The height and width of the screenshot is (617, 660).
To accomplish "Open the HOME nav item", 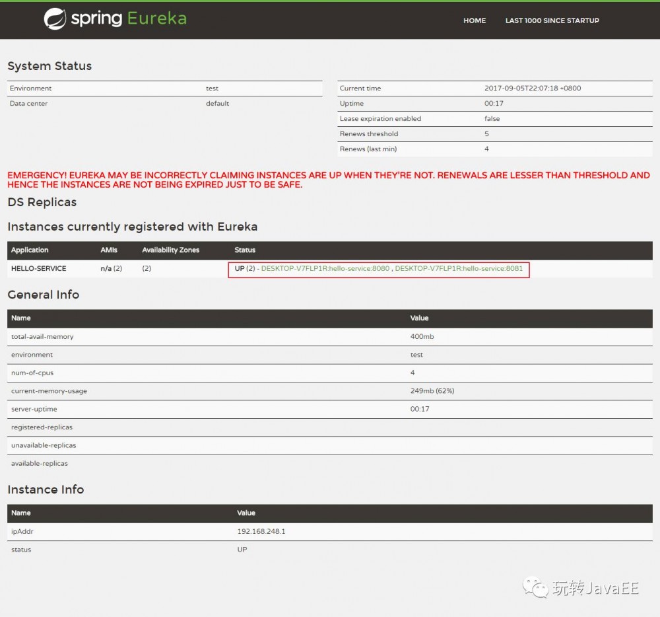I will pyautogui.click(x=475, y=20).
